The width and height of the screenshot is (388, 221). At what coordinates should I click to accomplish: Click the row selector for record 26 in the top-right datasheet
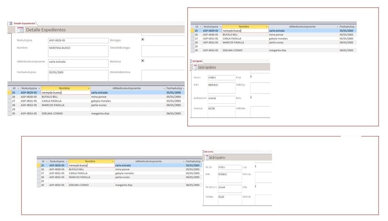[192, 35]
